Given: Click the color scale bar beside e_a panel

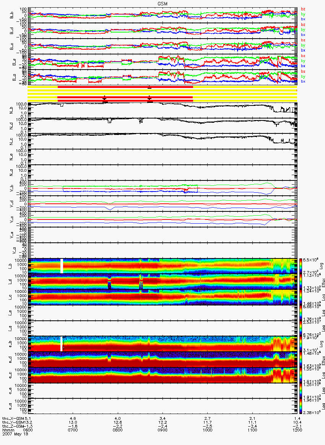Looking at the screenshot, I should tap(300, 406).
